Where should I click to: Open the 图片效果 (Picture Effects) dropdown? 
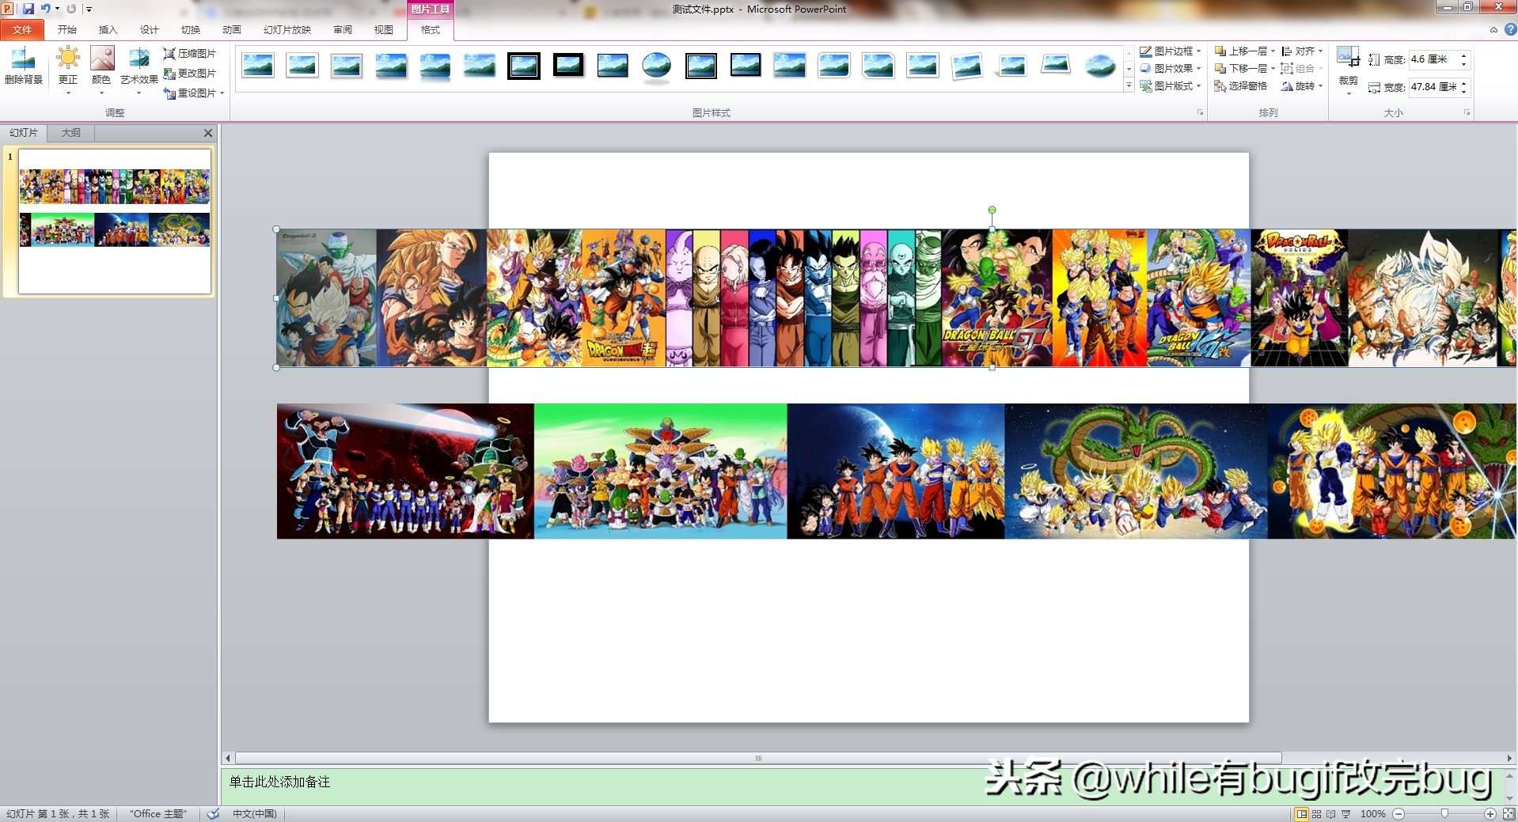point(1170,69)
